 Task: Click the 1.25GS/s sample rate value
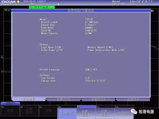[91, 25]
